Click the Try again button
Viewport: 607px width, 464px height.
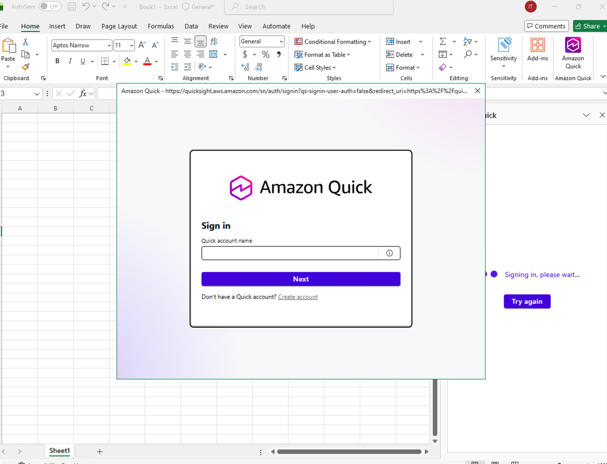pos(527,302)
